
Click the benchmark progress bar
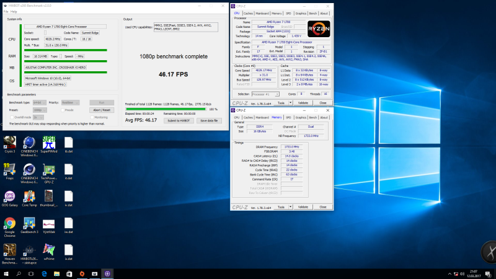click(166, 109)
